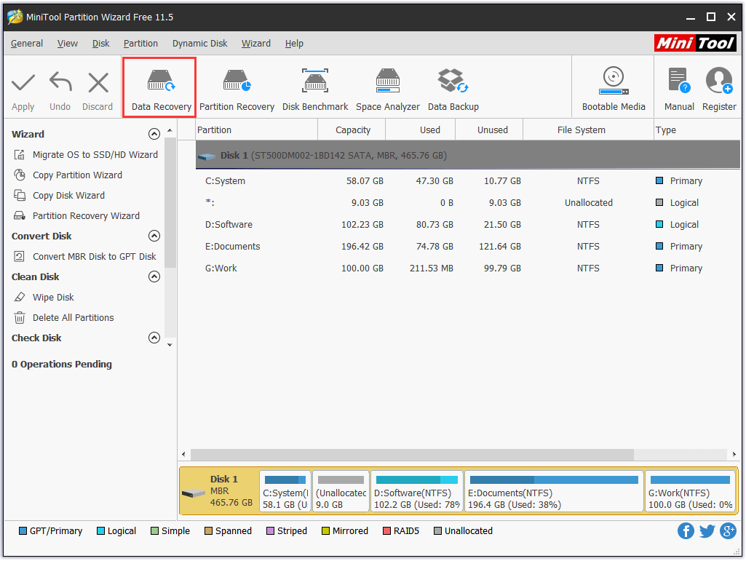The height and width of the screenshot is (561, 746).
Task: Start Disk Benchmark tool
Action: (315, 89)
